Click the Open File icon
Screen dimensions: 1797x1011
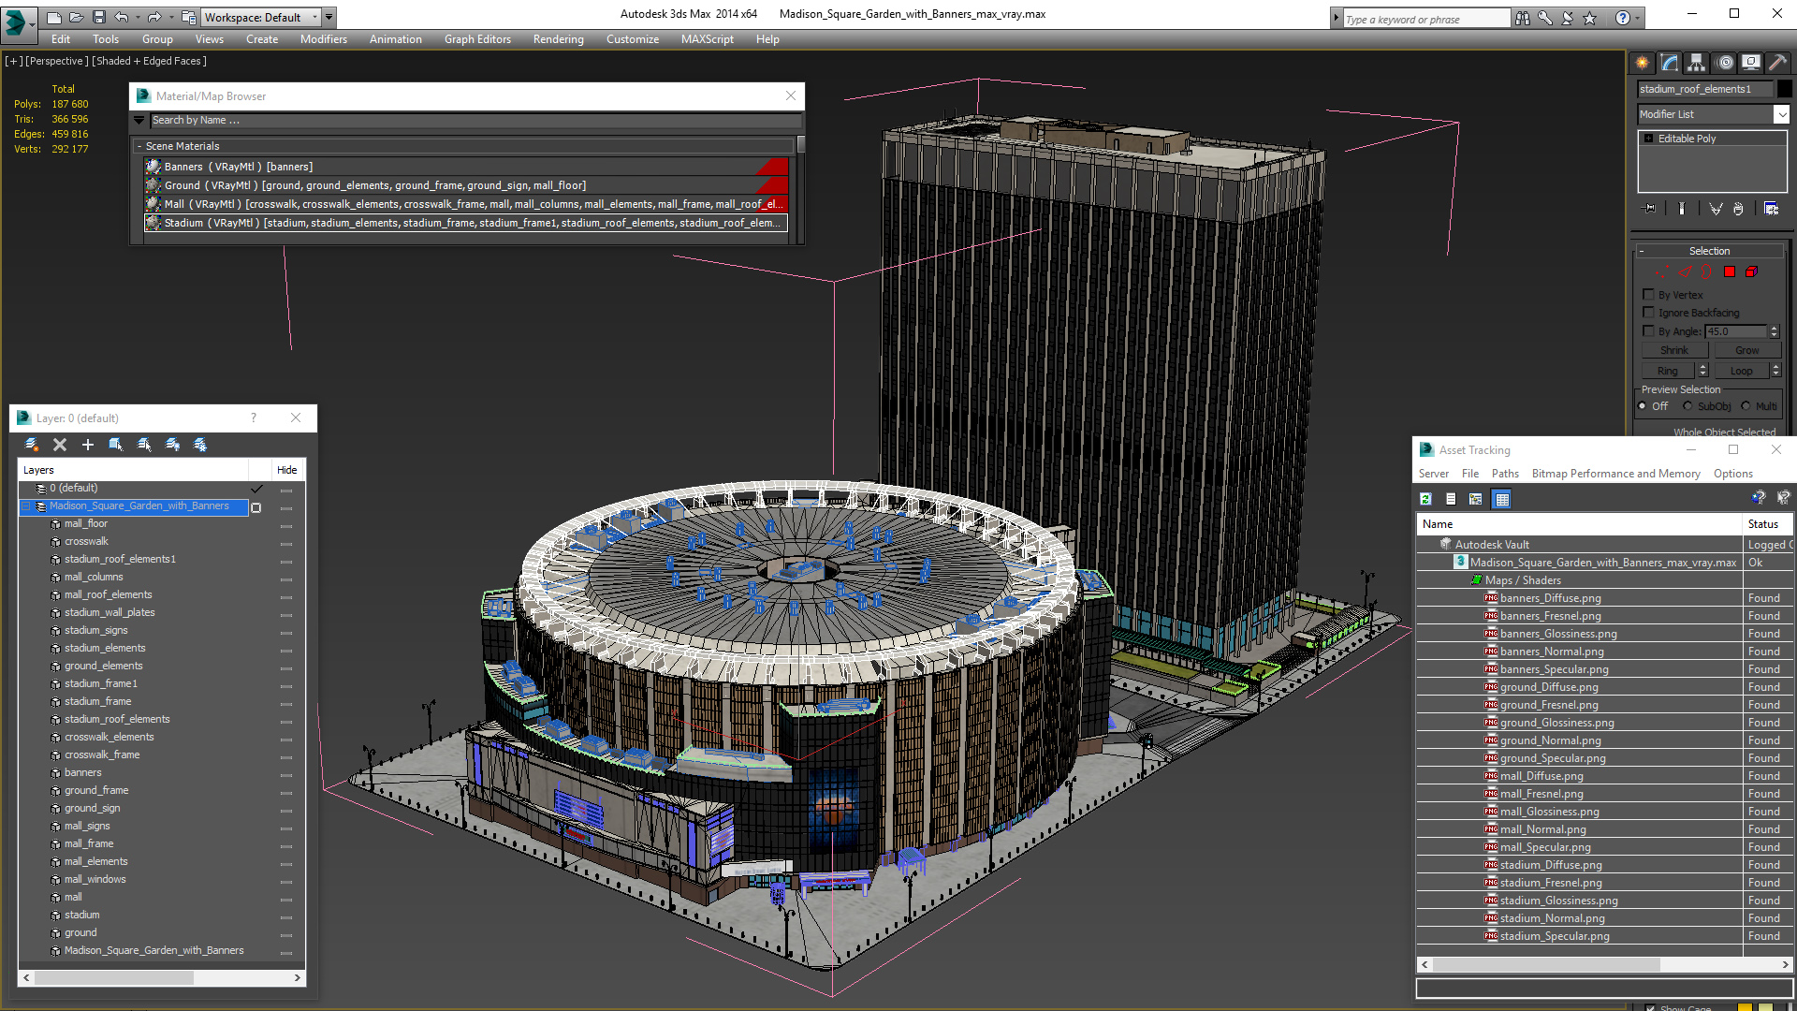click(x=76, y=17)
